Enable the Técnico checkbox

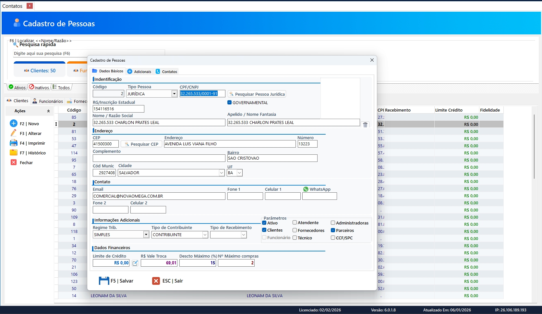click(295, 238)
